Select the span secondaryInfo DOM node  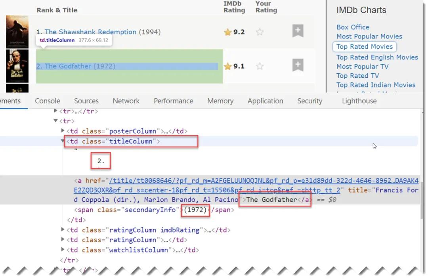pos(154,210)
